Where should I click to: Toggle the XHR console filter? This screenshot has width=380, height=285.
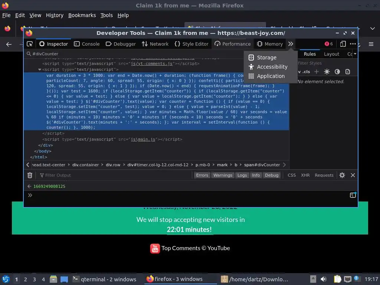tap(305, 175)
